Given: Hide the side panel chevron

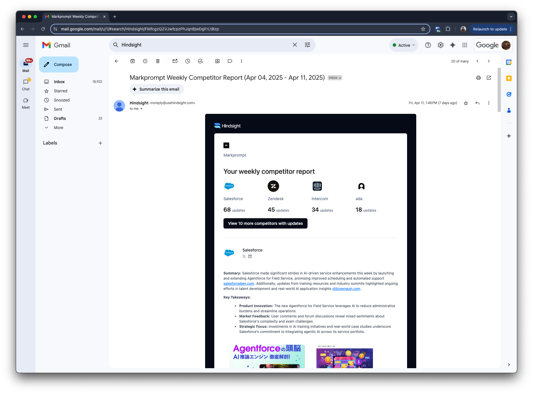Looking at the screenshot, I should 509,365.
